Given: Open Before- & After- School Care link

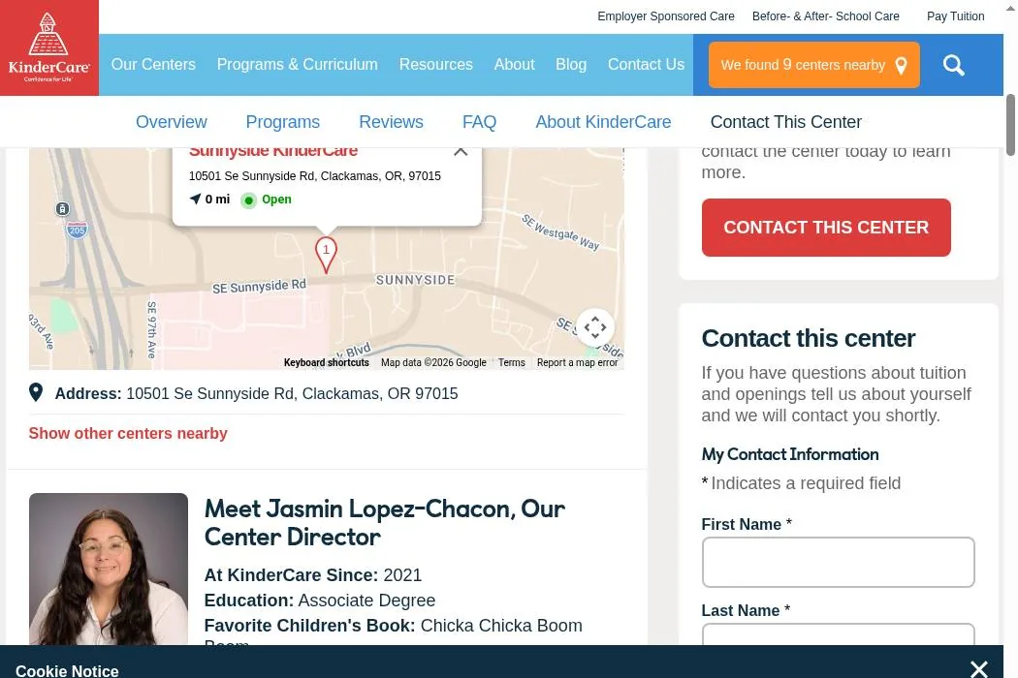Looking at the screenshot, I should 825,16.
